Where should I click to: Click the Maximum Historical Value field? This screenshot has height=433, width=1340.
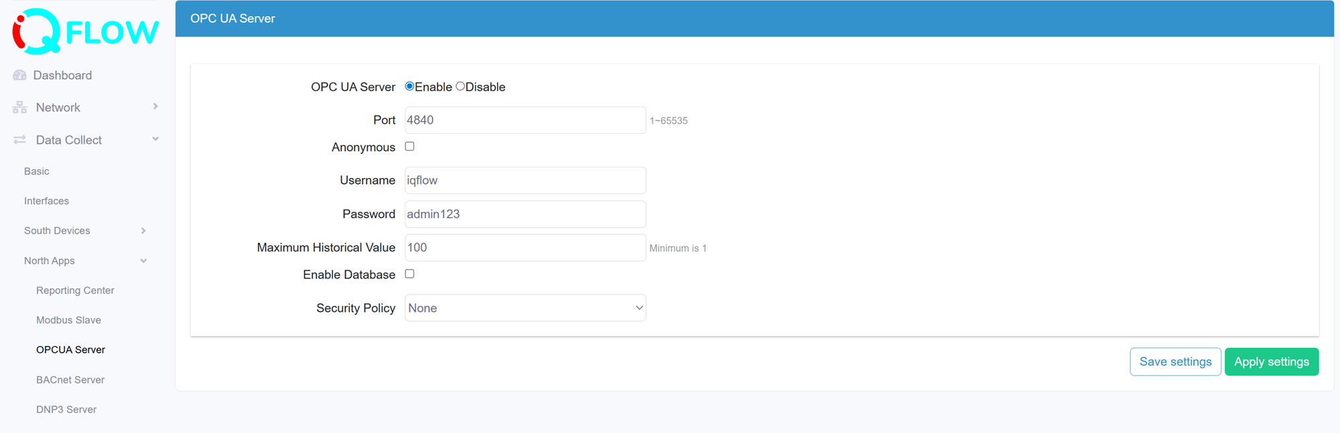click(525, 248)
